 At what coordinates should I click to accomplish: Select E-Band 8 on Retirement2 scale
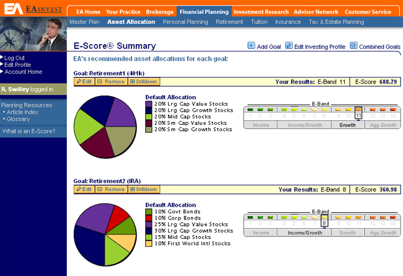click(x=324, y=221)
